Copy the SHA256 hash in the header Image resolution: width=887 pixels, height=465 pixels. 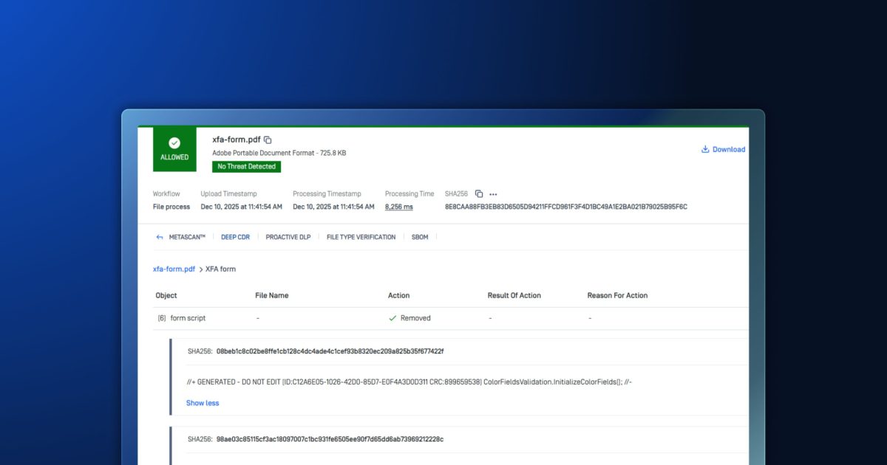tap(479, 194)
